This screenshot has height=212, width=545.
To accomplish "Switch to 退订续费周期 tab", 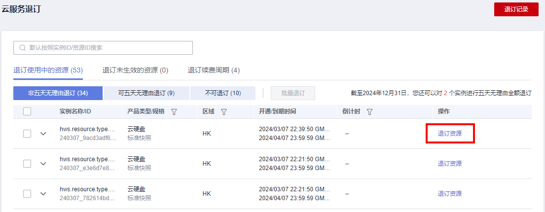I will point(214,71).
